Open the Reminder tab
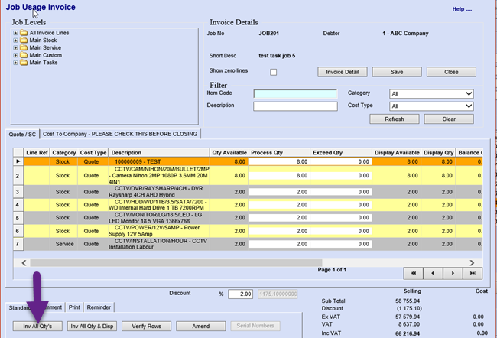The image size is (497, 338). (100, 308)
